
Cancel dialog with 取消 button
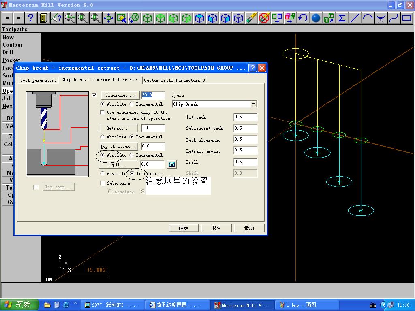[x=216, y=228]
